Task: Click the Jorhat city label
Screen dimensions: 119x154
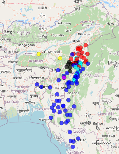Action: (76, 41)
